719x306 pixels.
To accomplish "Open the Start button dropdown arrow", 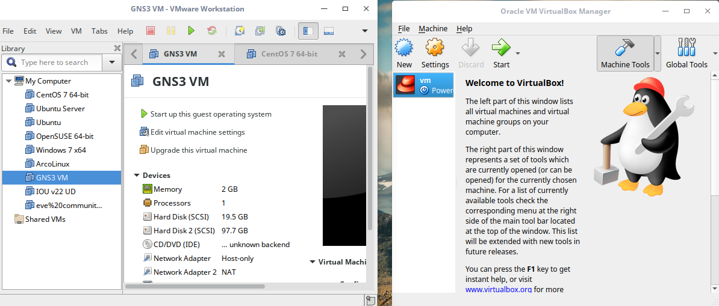I will [x=518, y=53].
